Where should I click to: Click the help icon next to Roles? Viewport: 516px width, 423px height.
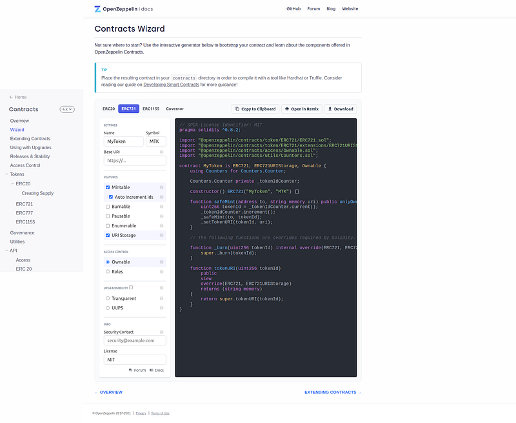pos(161,272)
